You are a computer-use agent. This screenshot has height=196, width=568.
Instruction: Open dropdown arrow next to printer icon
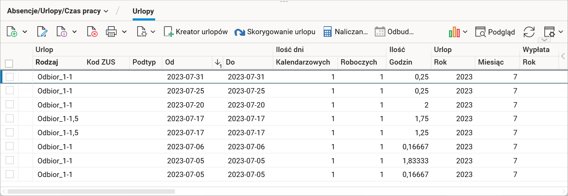coord(124,32)
